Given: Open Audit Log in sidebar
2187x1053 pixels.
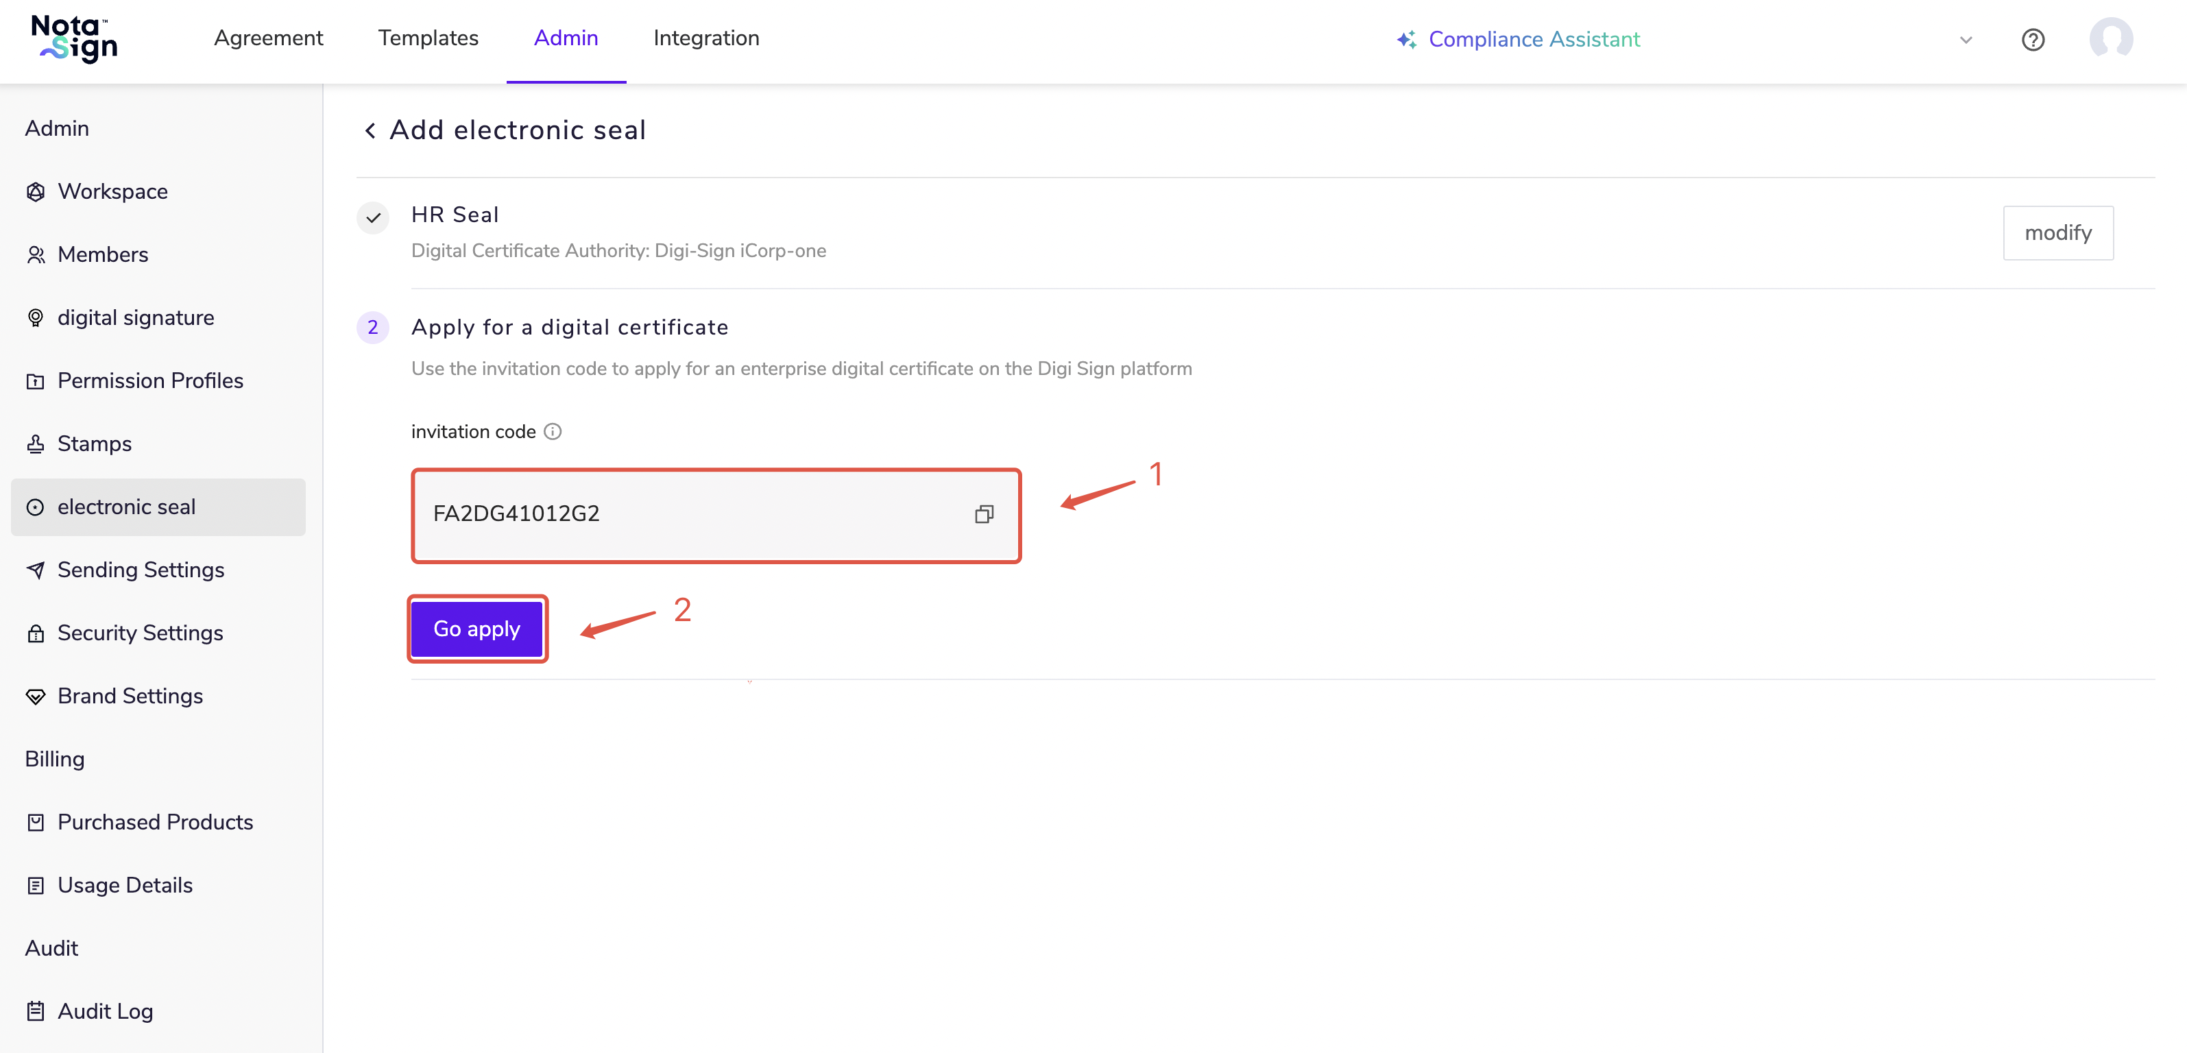Looking at the screenshot, I should click(104, 1010).
